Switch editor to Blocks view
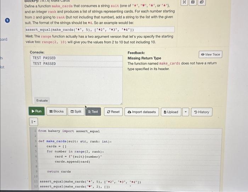The height and width of the screenshot is (192, 248). click(56, 112)
